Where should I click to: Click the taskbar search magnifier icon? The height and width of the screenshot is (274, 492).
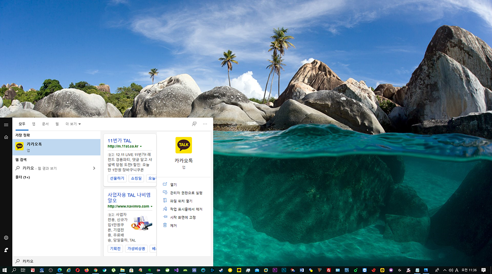[14, 270]
